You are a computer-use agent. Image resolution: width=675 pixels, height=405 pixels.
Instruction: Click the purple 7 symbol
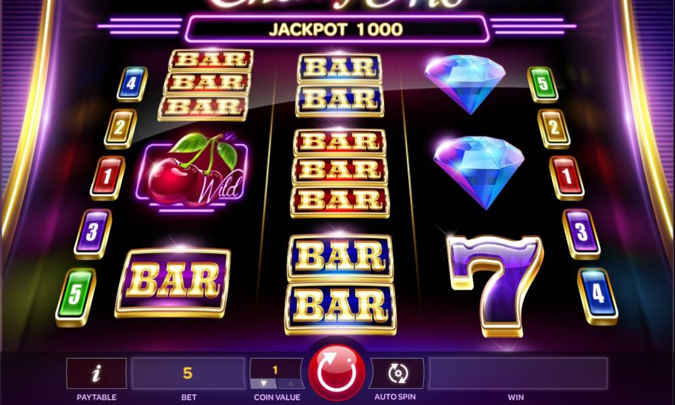[x=495, y=285]
